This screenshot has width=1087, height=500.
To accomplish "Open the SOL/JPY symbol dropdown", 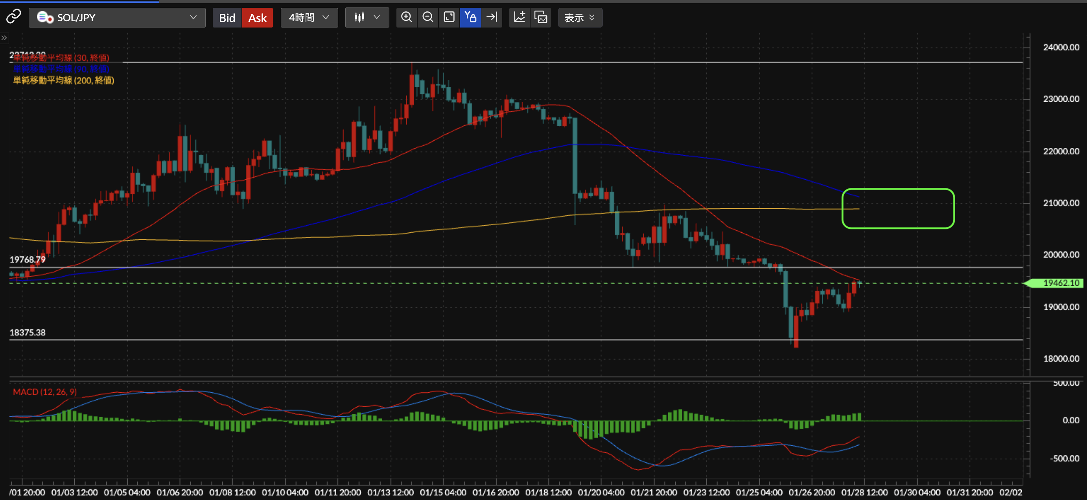I will pos(117,18).
